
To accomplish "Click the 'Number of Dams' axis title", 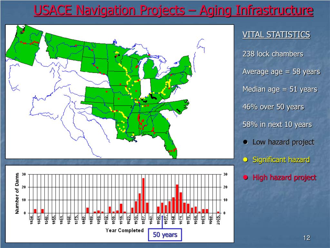I will (x=17, y=193).
